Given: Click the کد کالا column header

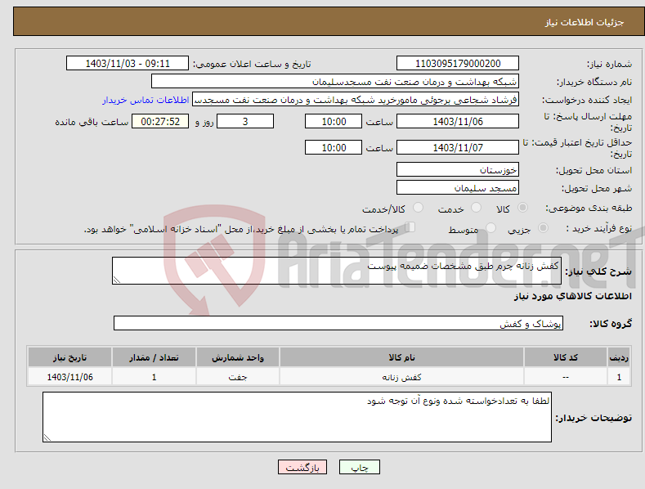Looking at the screenshot, I should (x=566, y=357).
